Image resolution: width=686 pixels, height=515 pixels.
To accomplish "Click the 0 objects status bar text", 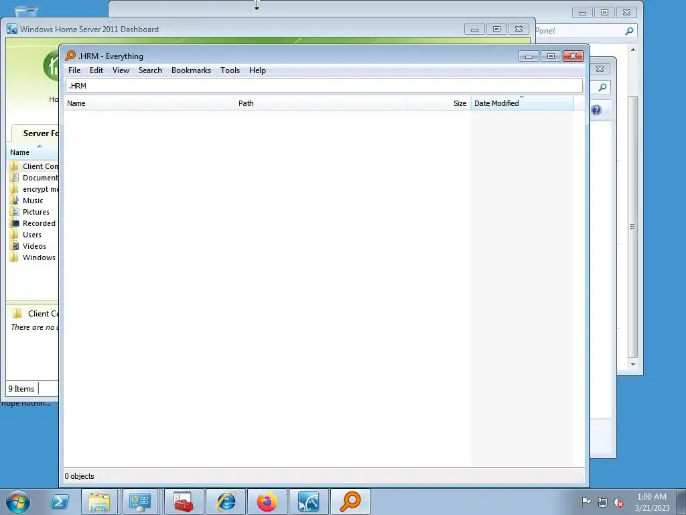I will (x=79, y=476).
